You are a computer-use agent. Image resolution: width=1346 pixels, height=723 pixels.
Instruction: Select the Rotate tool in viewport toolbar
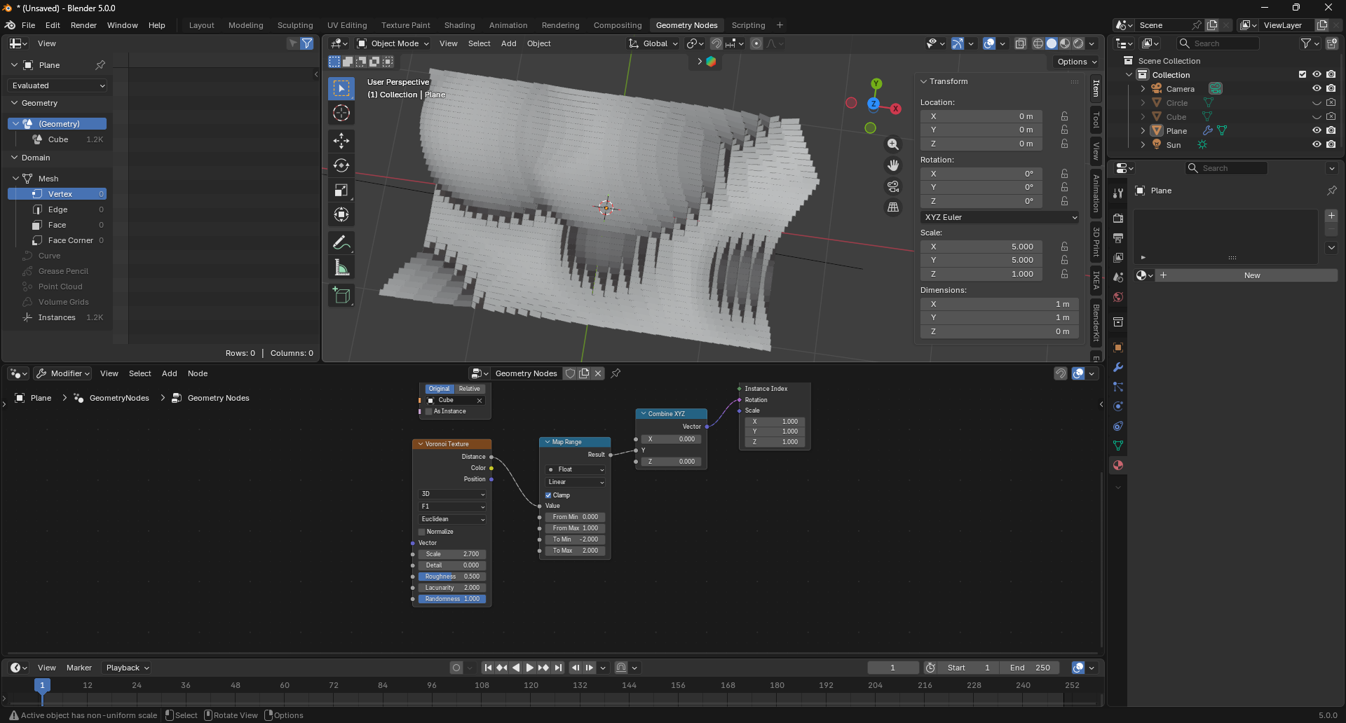tap(341, 165)
